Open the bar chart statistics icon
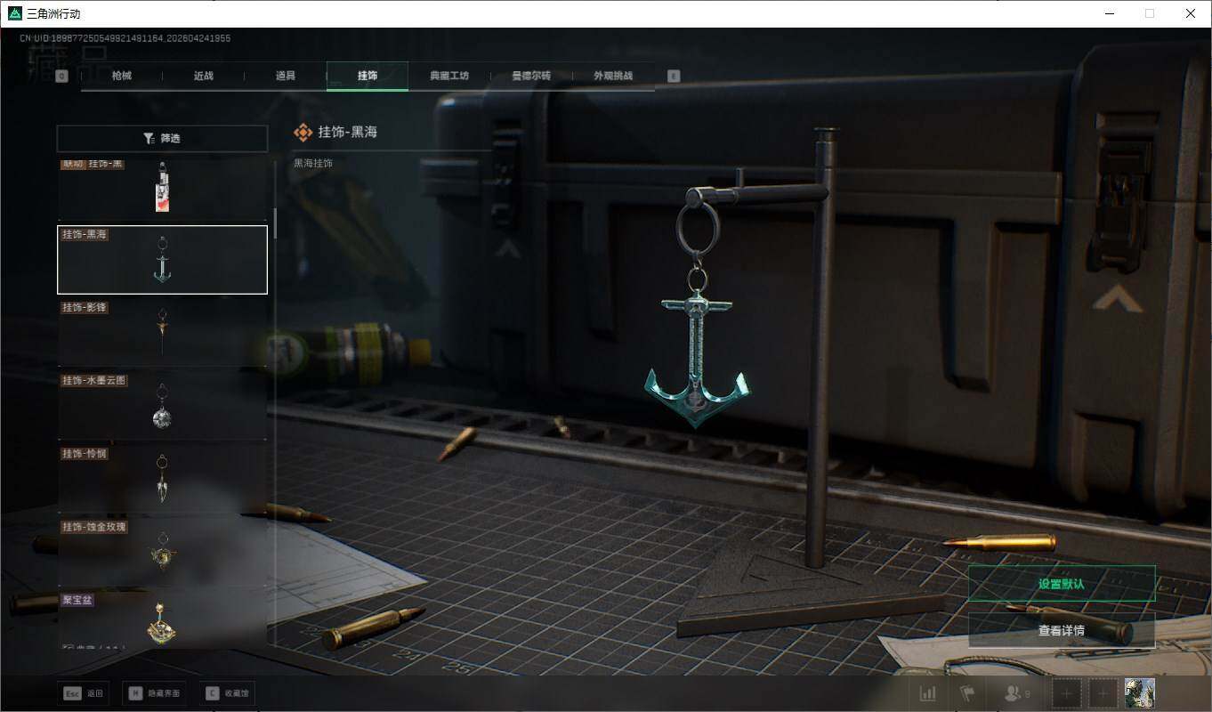 [927, 693]
